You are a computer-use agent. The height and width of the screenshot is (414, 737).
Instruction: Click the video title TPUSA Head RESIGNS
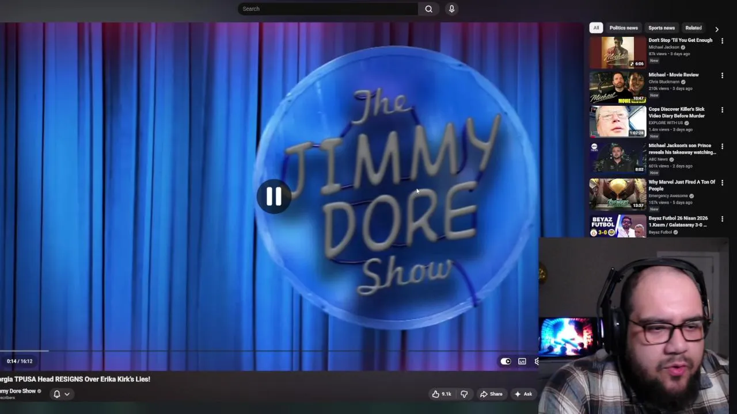[75, 379]
